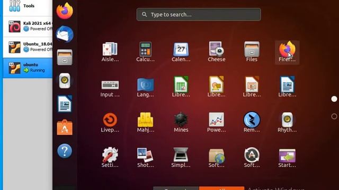Open Power Statistics app
339x190 pixels.
[217, 122]
